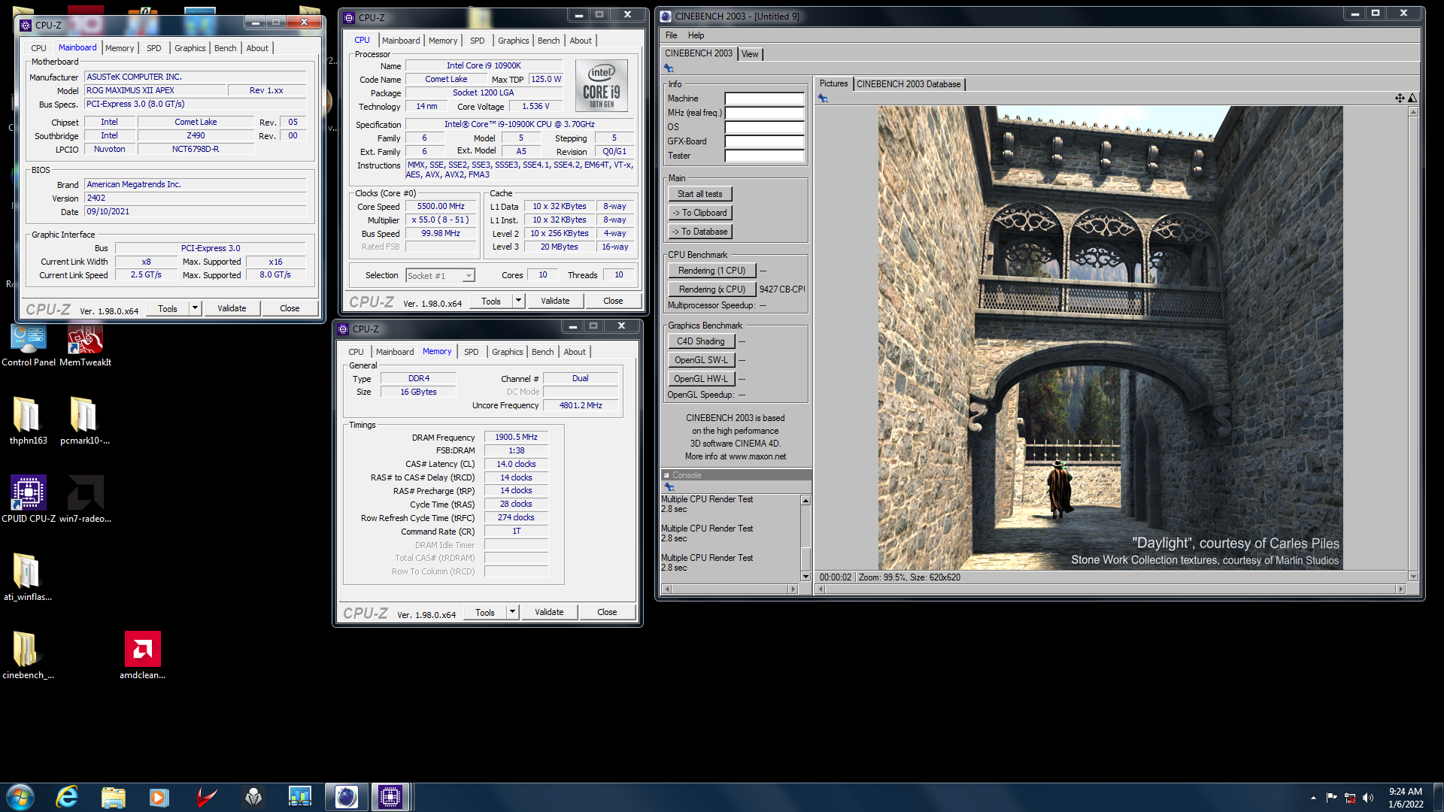Click volume speaker tray icon
The image size is (1444, 812).
(1368, 798)
